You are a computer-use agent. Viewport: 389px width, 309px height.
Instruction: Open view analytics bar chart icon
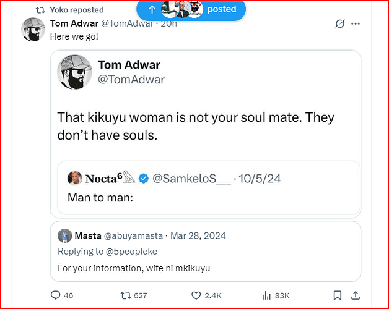coord(268,295)
